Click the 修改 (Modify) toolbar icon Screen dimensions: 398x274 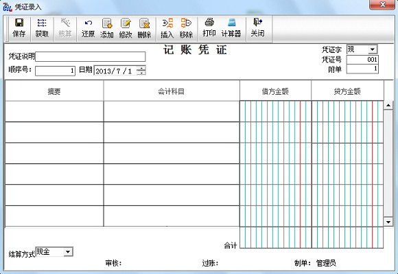click(x=126, y=28)
